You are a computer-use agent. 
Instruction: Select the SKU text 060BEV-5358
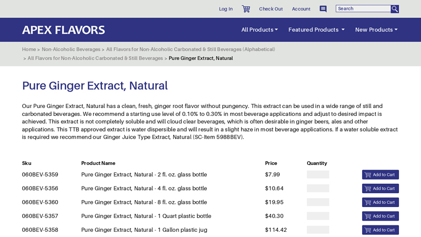[40, 230]
